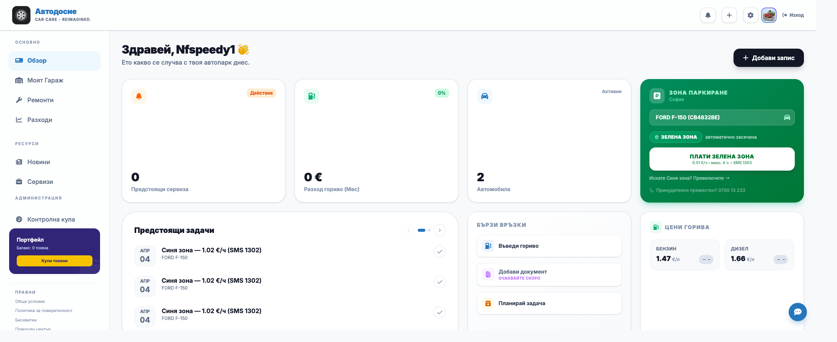
Task: Open settings gear icon
Action: [x=751, y=15]
